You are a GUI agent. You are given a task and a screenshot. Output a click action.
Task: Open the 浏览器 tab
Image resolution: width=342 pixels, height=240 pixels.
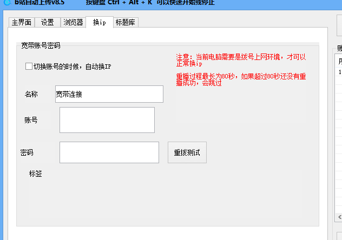73,22
